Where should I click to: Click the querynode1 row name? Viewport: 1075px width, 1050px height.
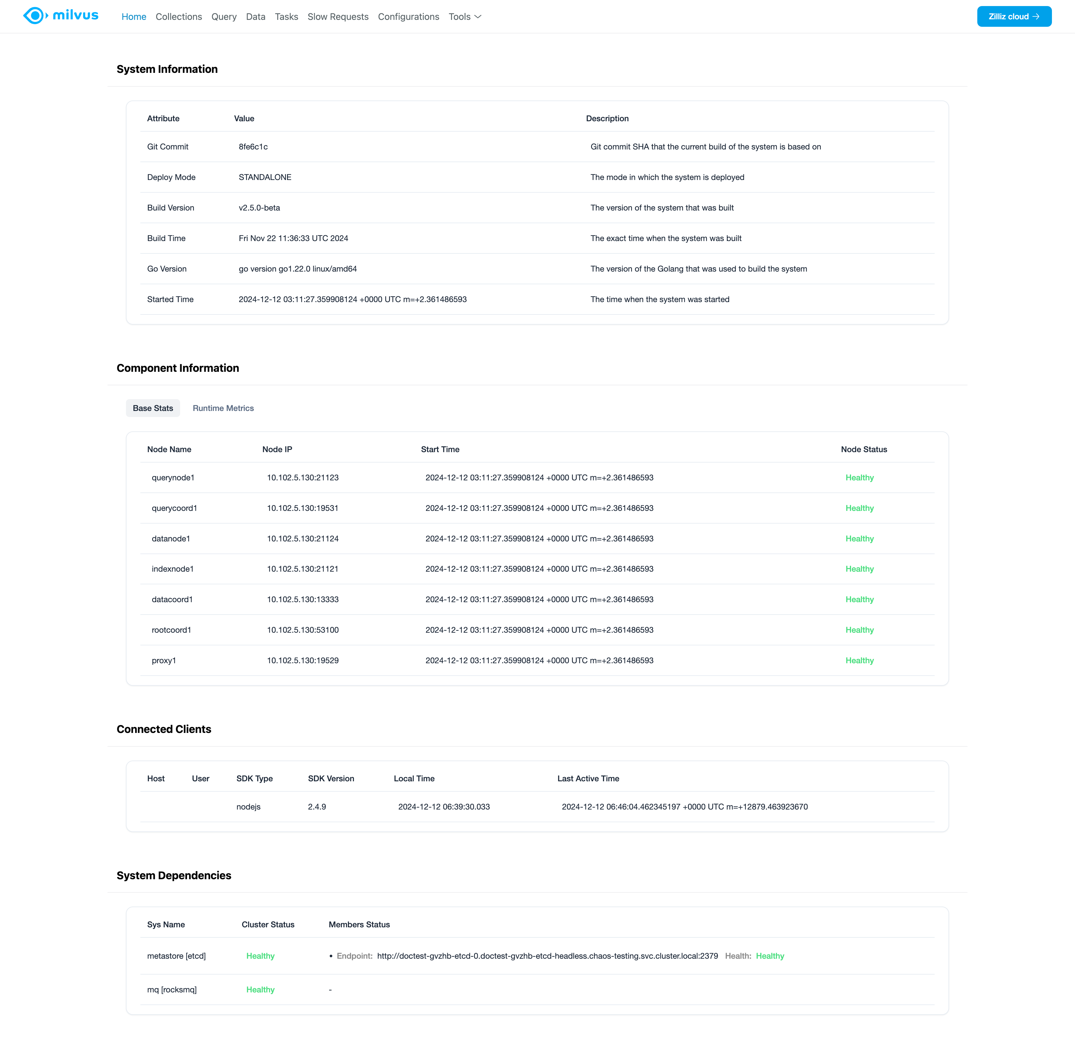[173, 477]
